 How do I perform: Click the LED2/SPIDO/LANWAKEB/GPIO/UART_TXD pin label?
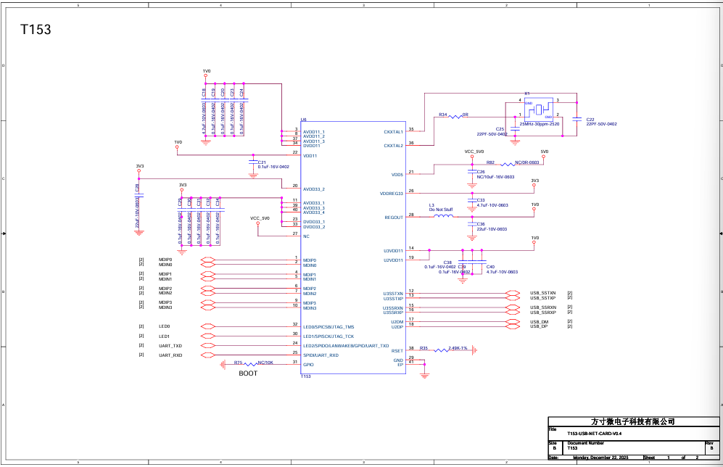346,346
